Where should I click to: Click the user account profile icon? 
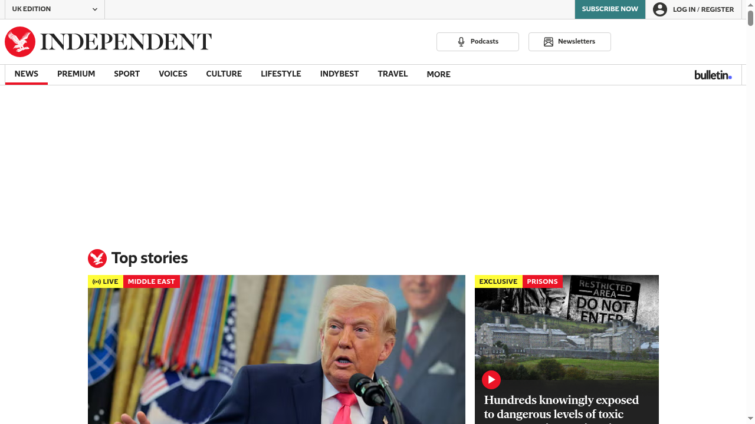[x=660, y=9]
